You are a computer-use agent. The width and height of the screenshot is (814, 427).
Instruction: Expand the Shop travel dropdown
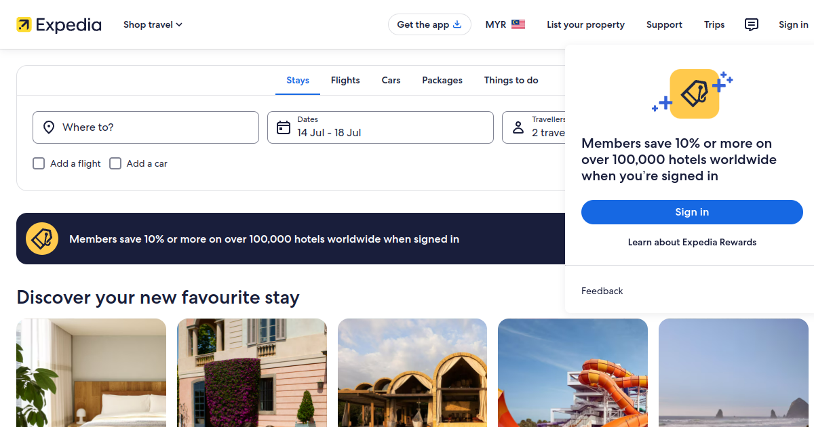point(153,24)
